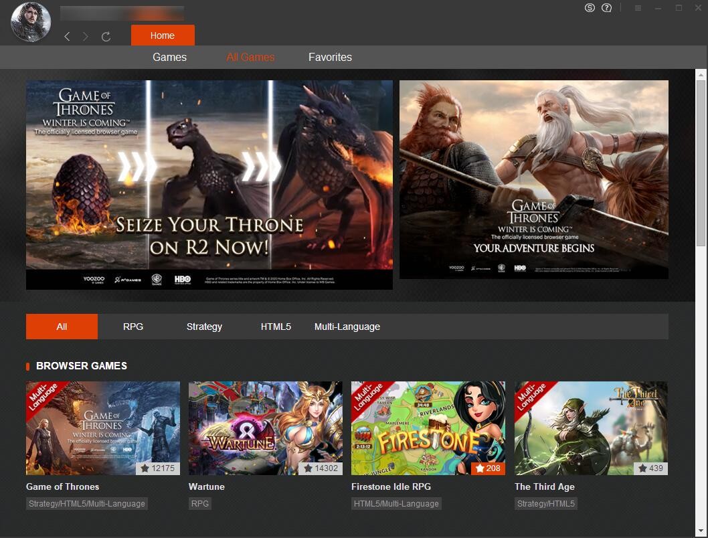Open the Seize Your Throne banner
Viewport: 708px width, 538px height.
(x=209, y=185)
